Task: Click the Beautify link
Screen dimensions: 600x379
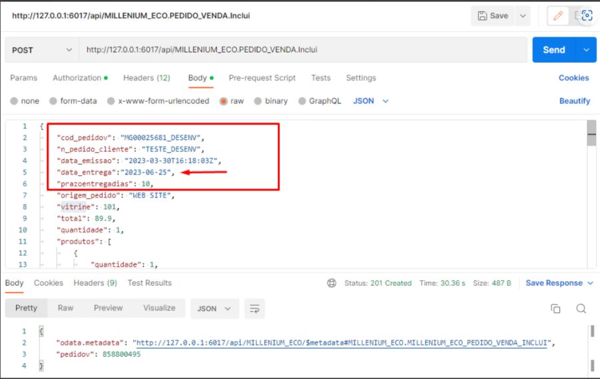Action: click(574, 101)
